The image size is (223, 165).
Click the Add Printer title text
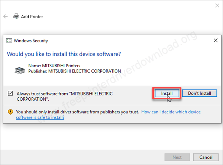(33, 17)
